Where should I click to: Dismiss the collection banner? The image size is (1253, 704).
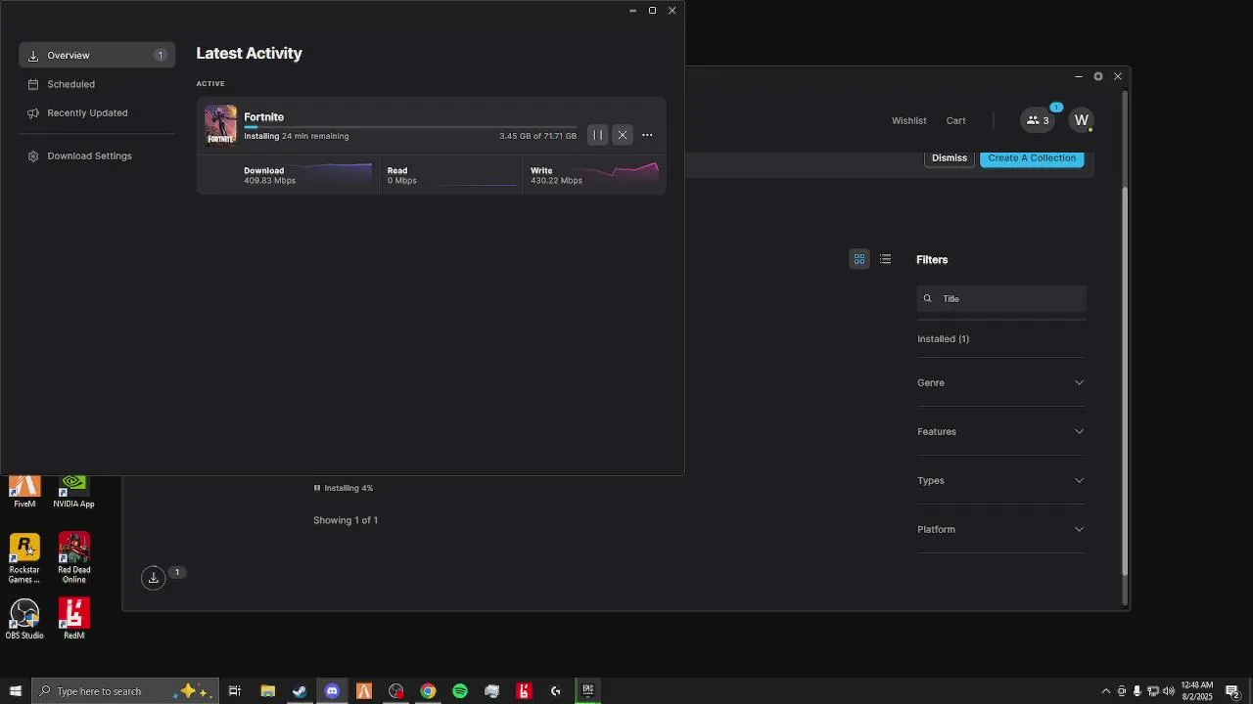click(949, 158)
